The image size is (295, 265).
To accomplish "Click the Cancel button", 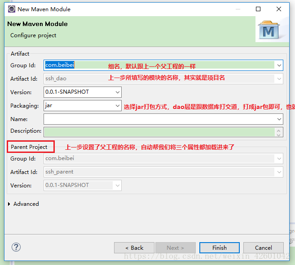I will [x=264, y=248].
